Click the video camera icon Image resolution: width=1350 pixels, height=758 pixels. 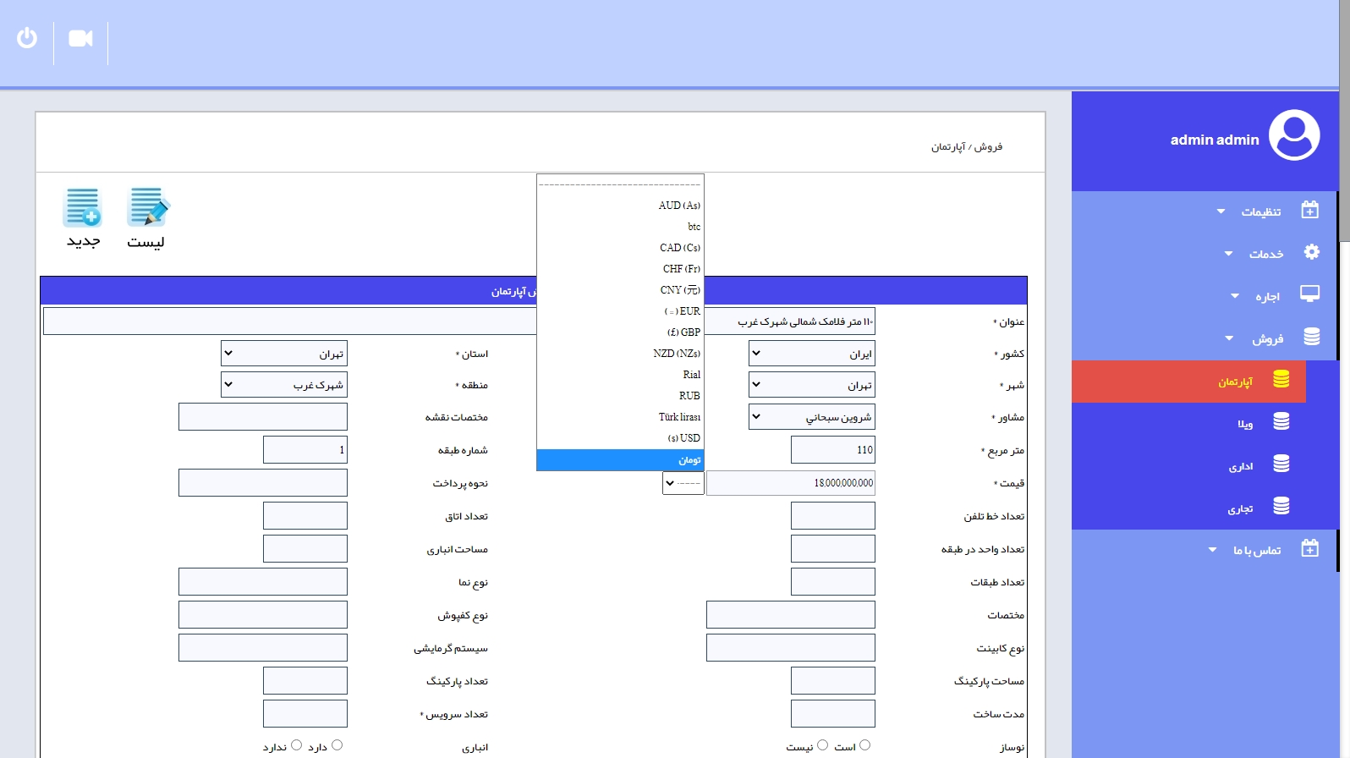tap(80, 38)
